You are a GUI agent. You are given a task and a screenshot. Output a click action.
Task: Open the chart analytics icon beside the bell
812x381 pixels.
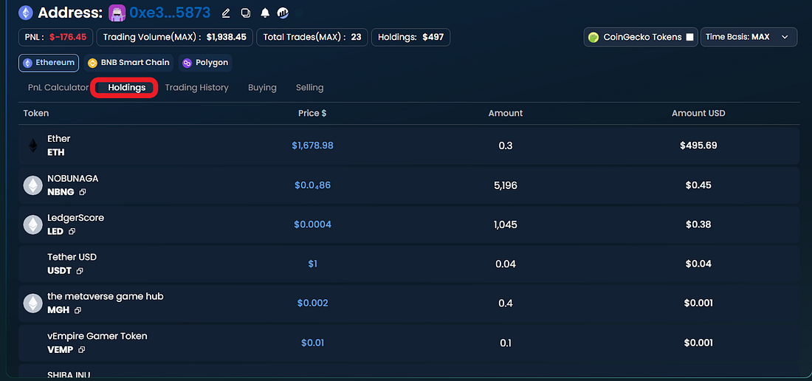click(x=283, y=13)
